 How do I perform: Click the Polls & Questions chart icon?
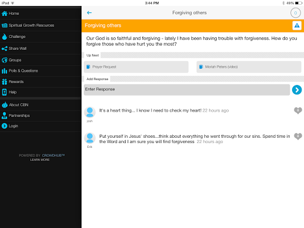[4, 71]
